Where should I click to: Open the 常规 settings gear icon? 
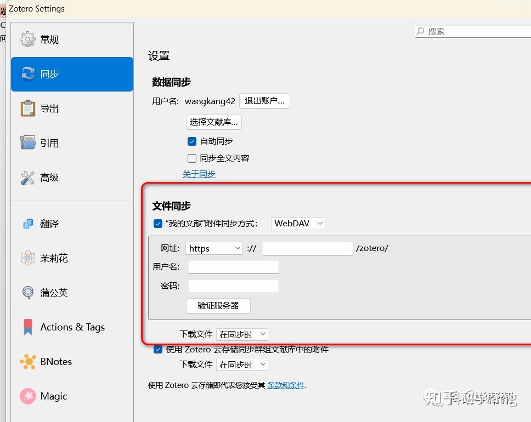click(x=26, y=39)
